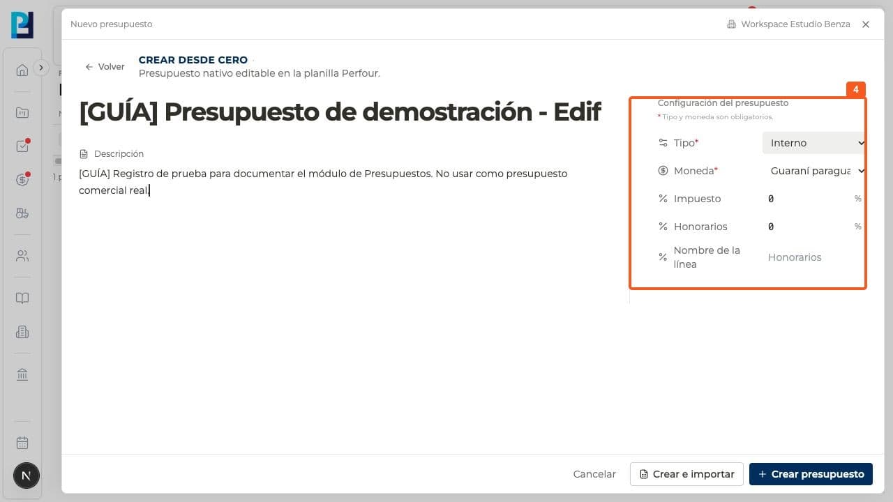Click Cancelar to discard the budget

594,474
